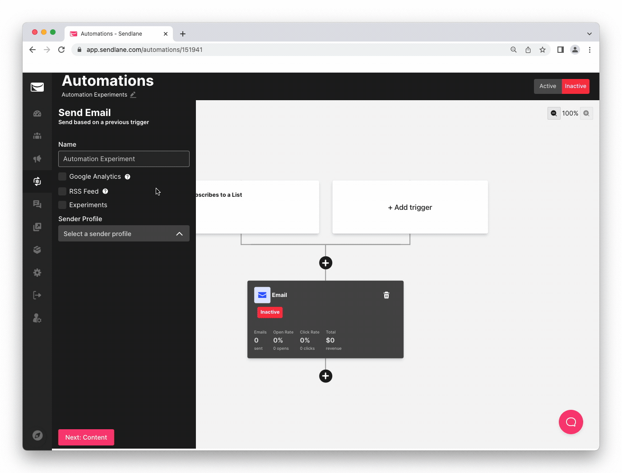The width and height of the screenshot is (622, 473).
Task: Zoom out the canvas with magnifier minus
Action: pos(554,113)
